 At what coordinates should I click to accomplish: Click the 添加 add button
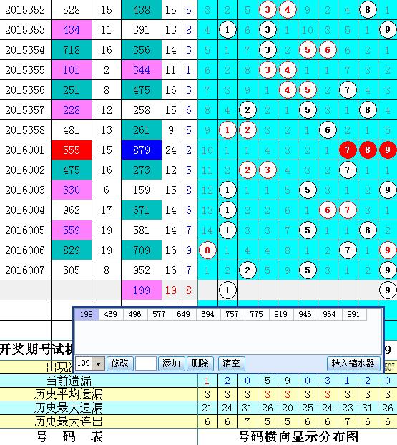(x=171, y=363)
